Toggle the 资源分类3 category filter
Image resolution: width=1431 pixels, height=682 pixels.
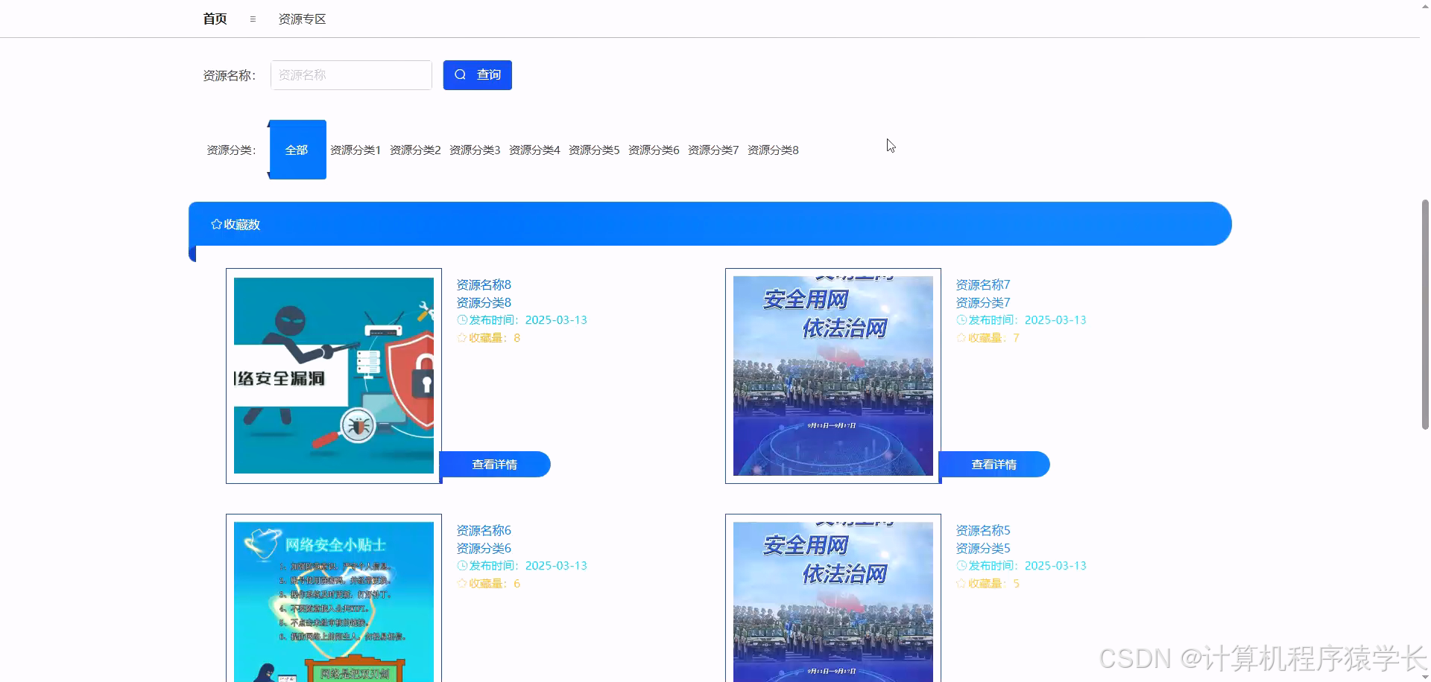(x=475, y=150)
